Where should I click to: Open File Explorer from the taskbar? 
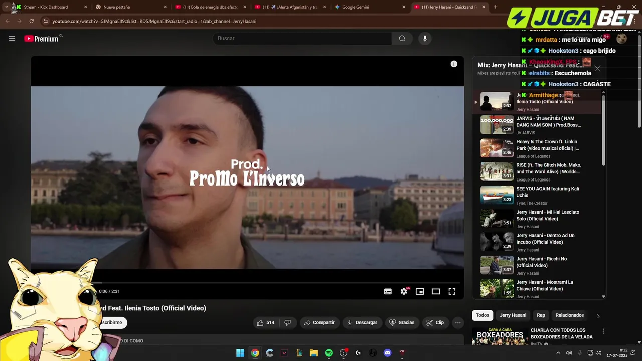tap(314, 353)
